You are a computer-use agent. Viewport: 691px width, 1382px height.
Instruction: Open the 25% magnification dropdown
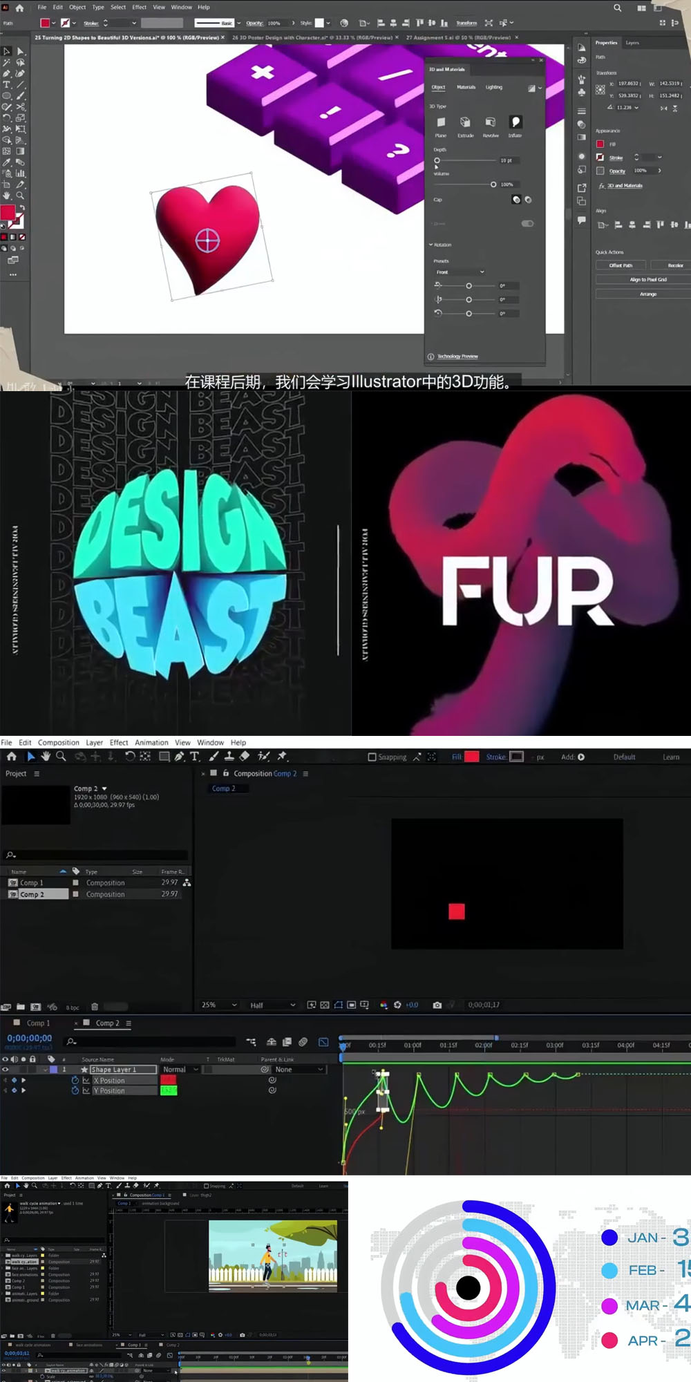pyautogui.click(x=219, y=1005)
